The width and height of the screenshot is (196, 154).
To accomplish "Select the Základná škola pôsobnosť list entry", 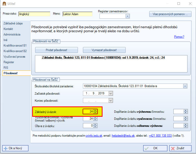I will coord(103,58).
